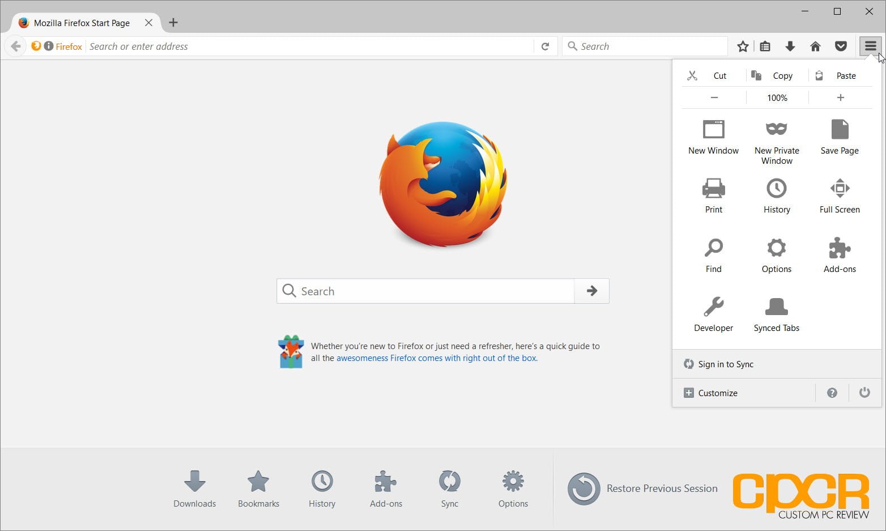Open the hamburger menu button

(870, 46)
